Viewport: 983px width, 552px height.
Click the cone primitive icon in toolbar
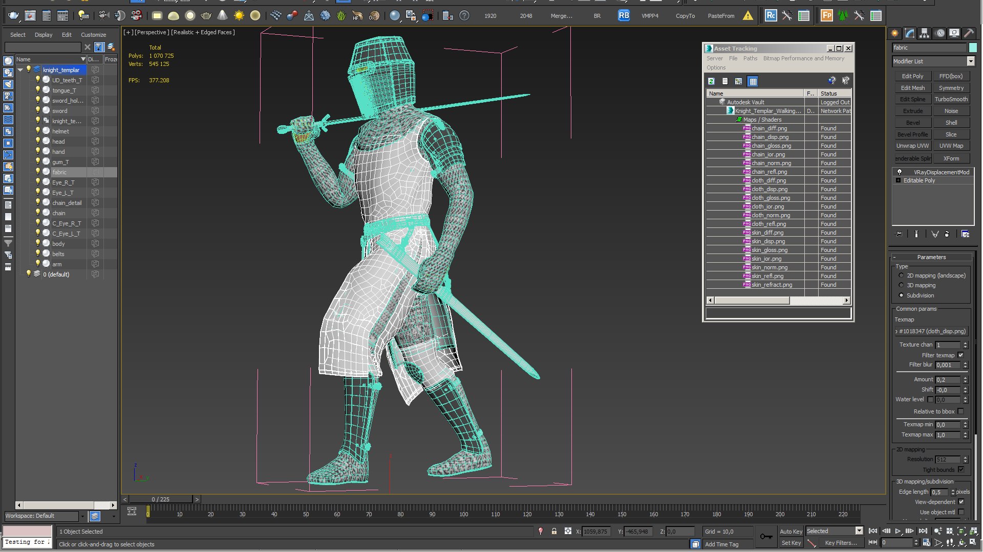point(222,16)
